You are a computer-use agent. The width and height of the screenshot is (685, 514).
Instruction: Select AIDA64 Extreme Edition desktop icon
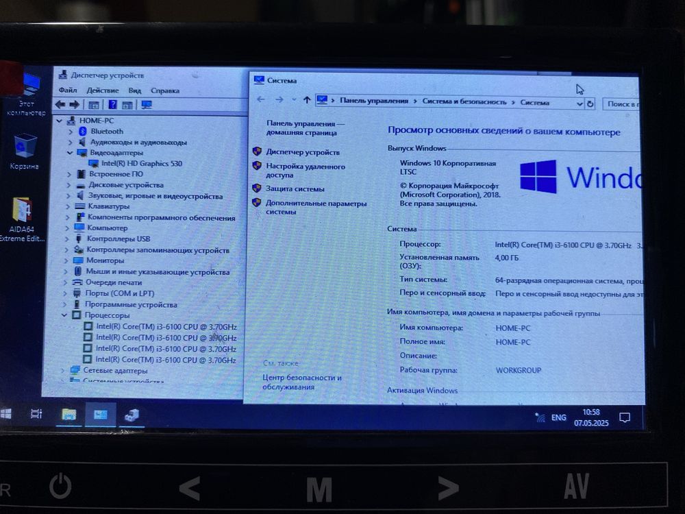(22, 219)
